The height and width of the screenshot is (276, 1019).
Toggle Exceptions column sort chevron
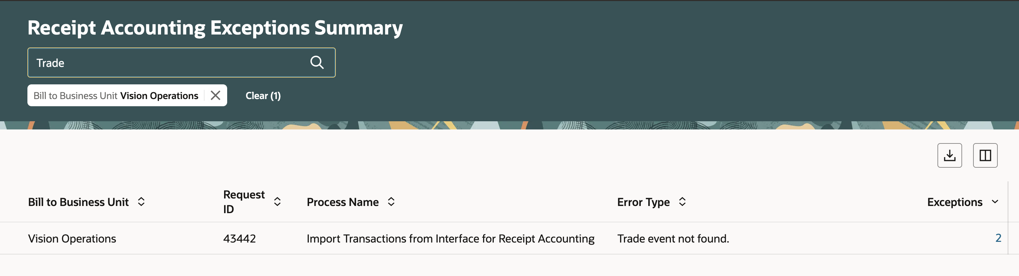[x=995, y=202]
